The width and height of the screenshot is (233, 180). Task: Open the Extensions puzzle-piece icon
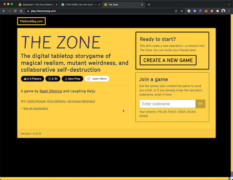[x=217, y=11]
